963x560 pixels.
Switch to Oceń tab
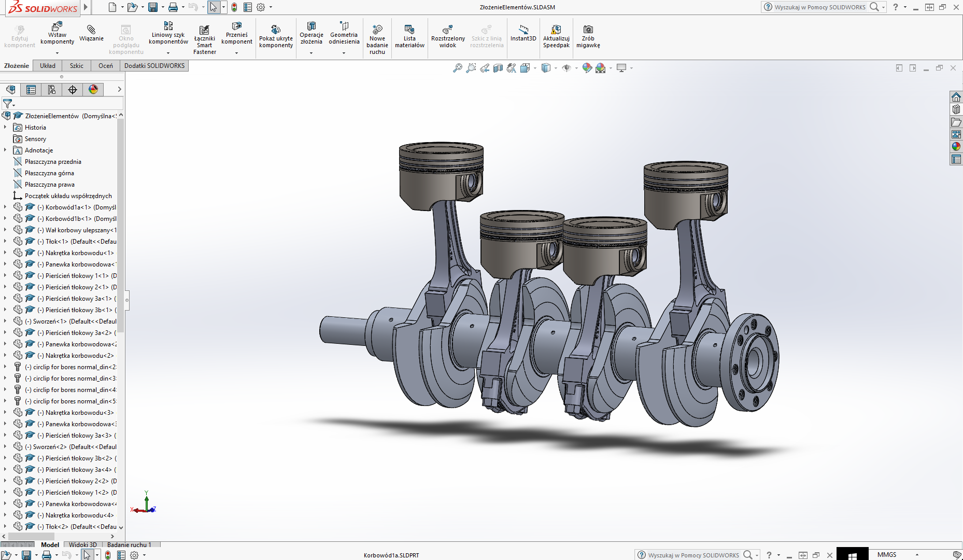coord(106,66)
